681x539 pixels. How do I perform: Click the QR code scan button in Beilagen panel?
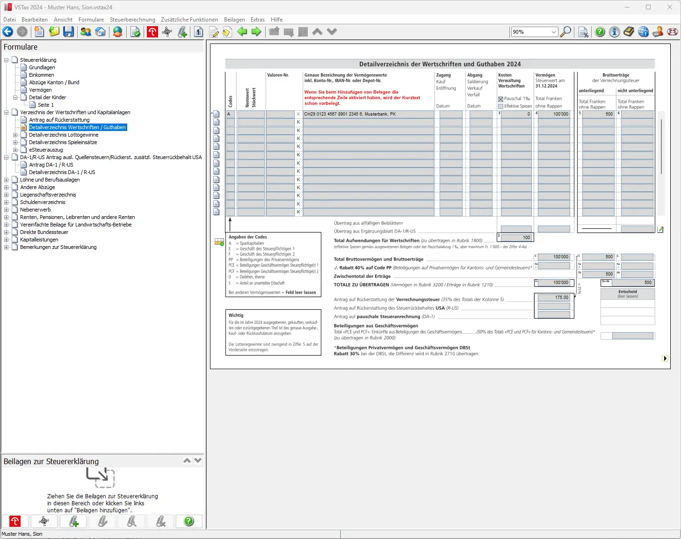click(x=44, y=521)
